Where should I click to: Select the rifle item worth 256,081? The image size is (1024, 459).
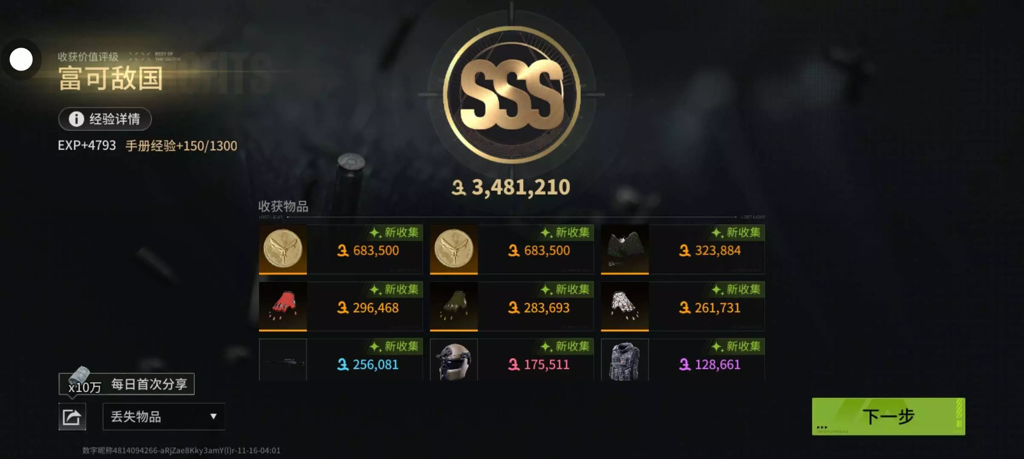(x=283, y=360)
